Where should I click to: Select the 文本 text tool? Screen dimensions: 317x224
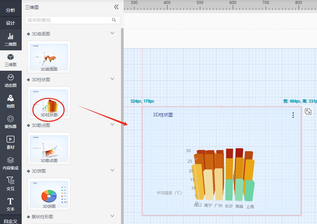[x=11, y=204]
